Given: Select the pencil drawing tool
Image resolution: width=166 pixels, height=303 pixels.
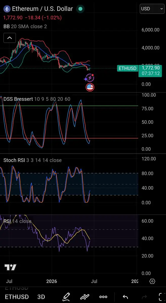Looking at the screenshot, I should tap(66, 297).
